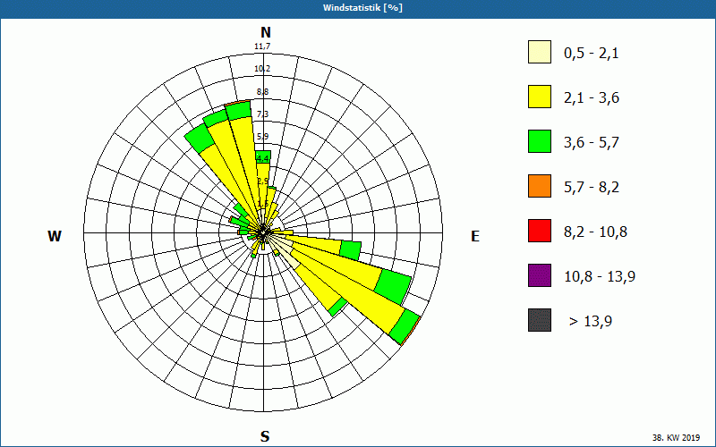716x447 pixels.
Task: Click the dark gray > 13,9 legend swatch
Action: click(x=540, y=320)
